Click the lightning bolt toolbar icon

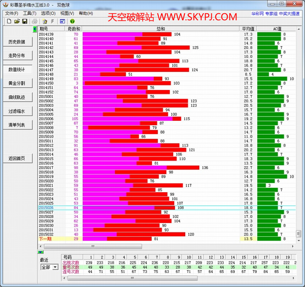point(53,21)
